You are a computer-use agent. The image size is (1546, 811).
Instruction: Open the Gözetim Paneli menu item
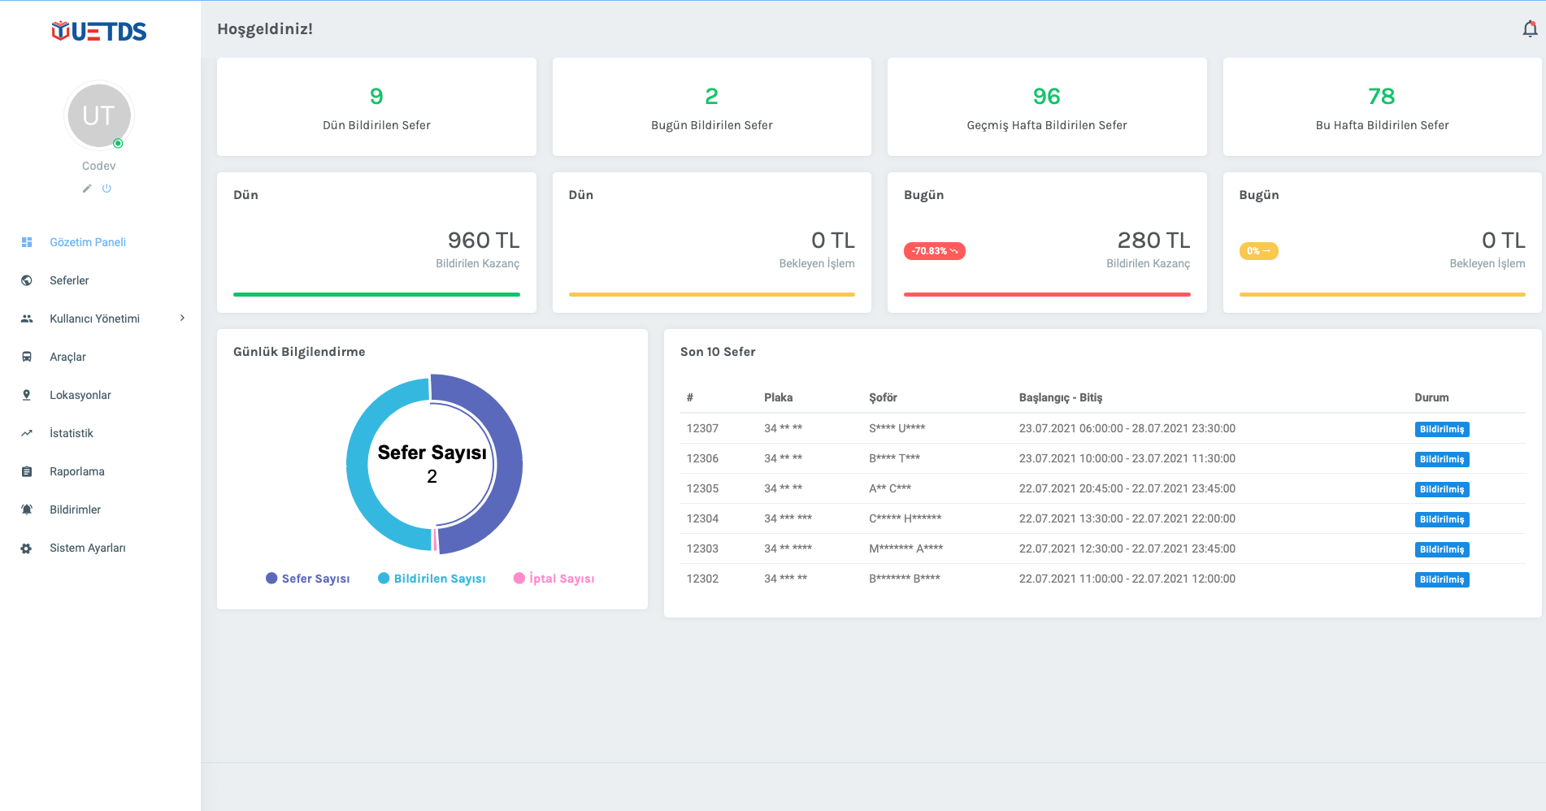pos(88,242)
